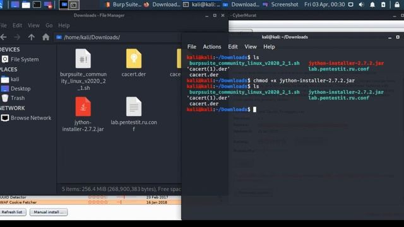Open the terminal Help menu

click(269, 47)
